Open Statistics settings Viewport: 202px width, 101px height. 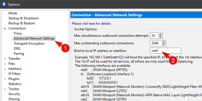click(x=15, y=84)
